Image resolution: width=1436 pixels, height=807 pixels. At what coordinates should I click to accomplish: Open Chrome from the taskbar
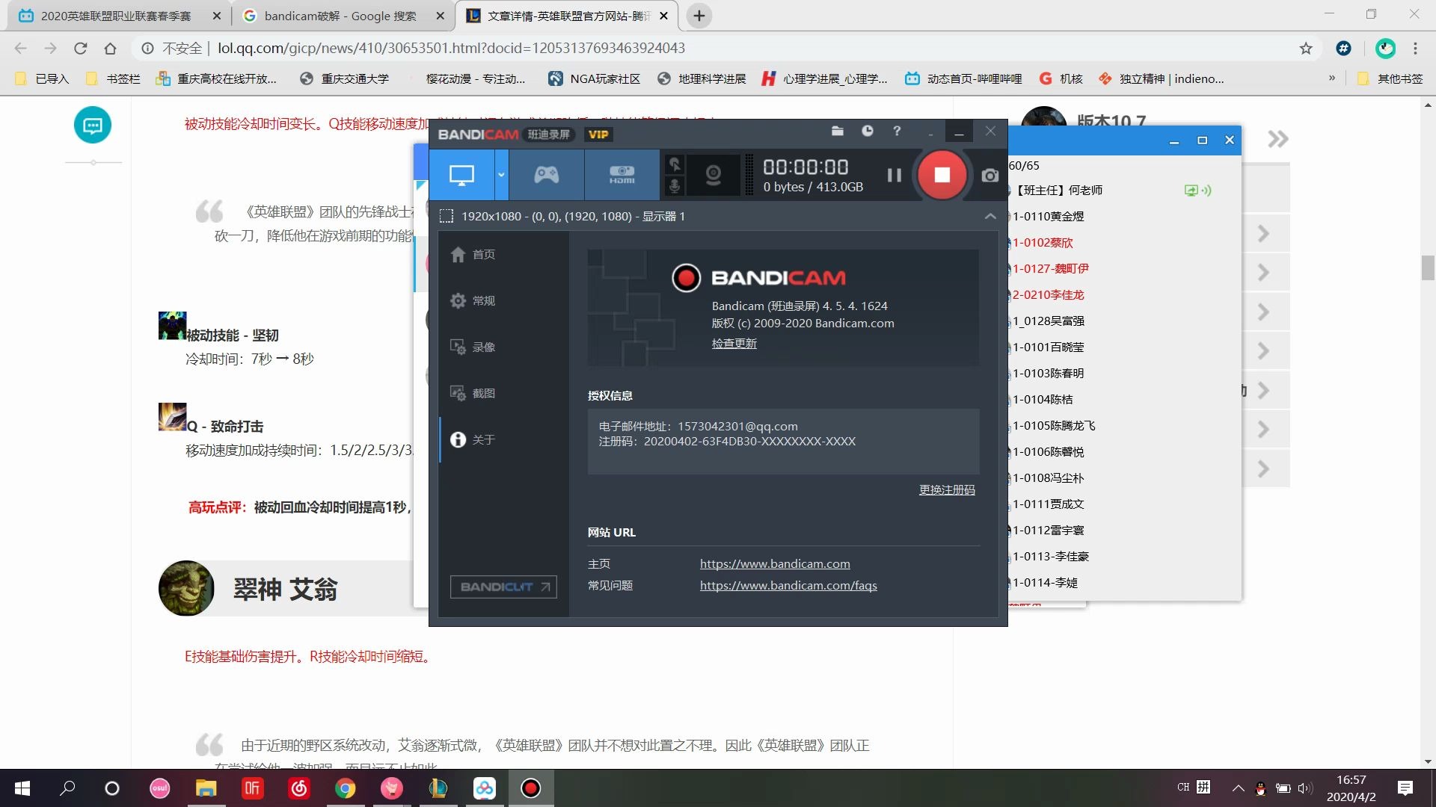point(345,788)
